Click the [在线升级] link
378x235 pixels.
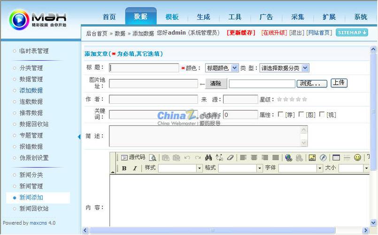point(274,32)
